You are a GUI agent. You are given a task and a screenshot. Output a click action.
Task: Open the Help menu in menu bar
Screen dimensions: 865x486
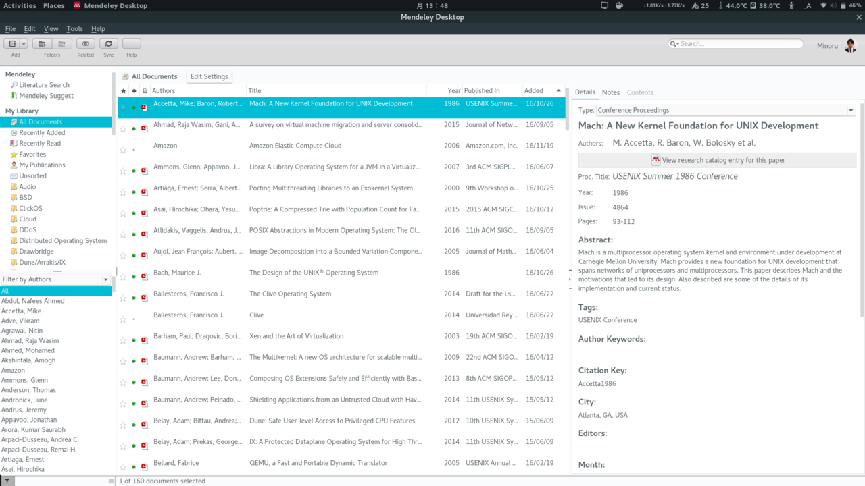click(x=98, y=29)
